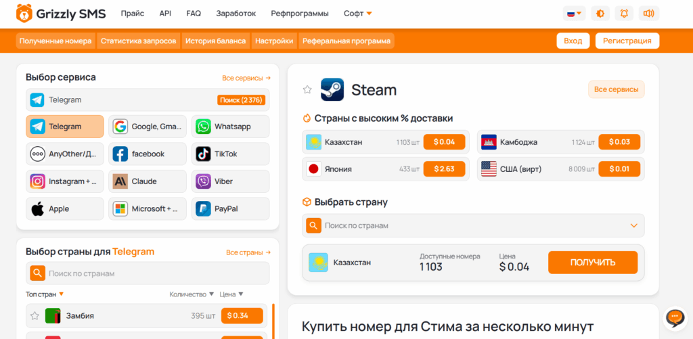Click the orange search icon in Telegram country search
This screenshot has height=339, width=693.
(x=37, y=273)
